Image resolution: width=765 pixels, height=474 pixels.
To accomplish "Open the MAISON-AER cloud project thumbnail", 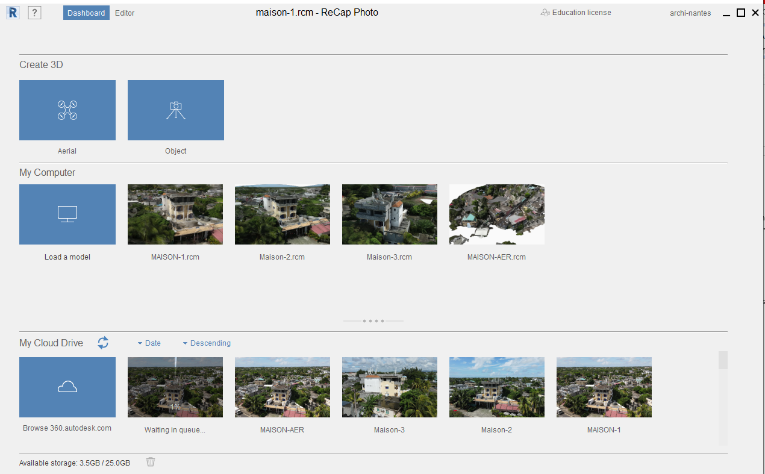I will (283, 387).
